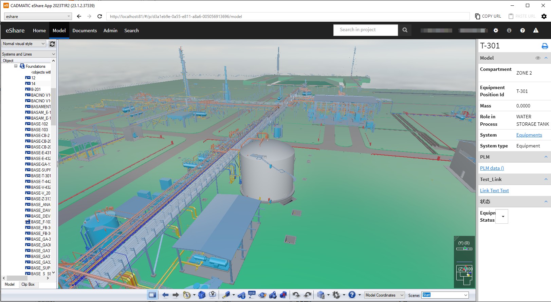Viewport: 551px width, 302px height.
Task: Click the gear settings icon in bottom toolbar
Action: tap(336, 295)
